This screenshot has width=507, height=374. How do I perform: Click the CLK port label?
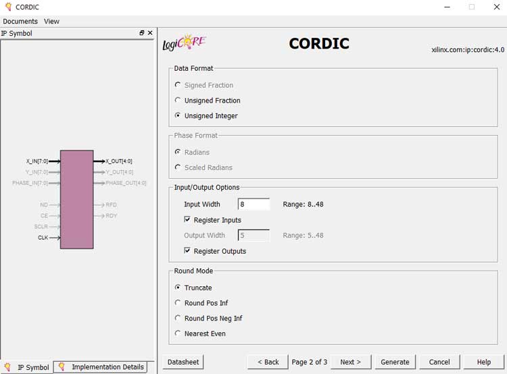(x=43, y=238)
